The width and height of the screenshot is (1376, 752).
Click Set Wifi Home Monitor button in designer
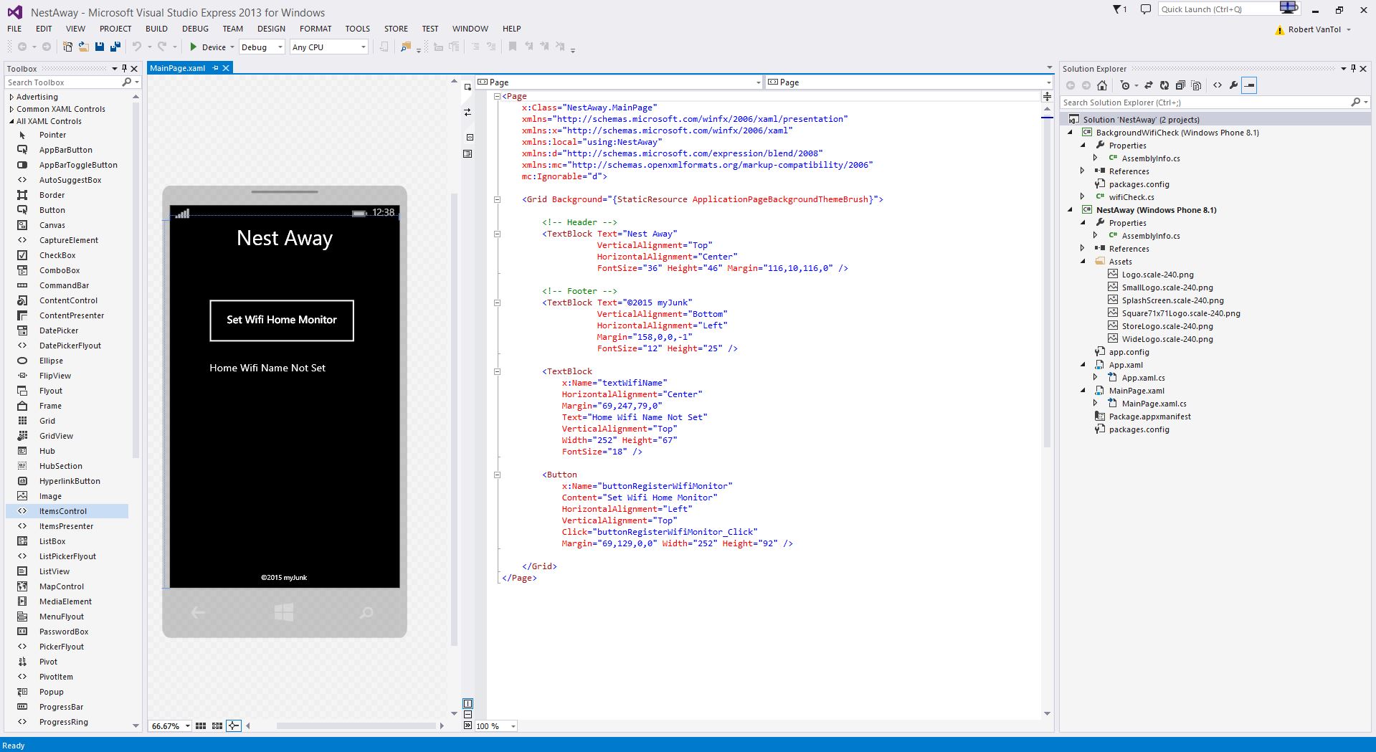pos(282,320)
